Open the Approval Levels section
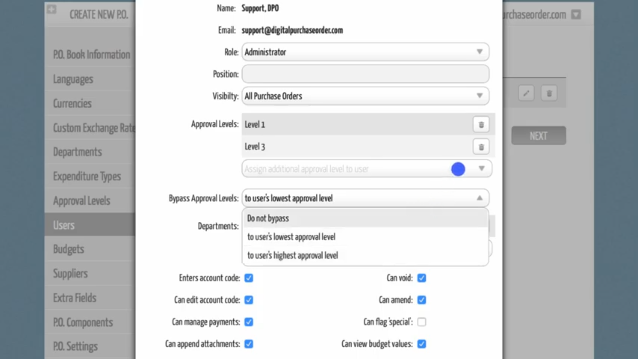The image size is (638, 359). click(x=82, y=200)
